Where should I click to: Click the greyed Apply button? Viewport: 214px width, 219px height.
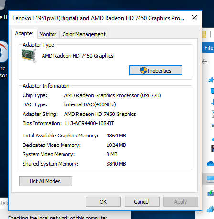(181, 201)
